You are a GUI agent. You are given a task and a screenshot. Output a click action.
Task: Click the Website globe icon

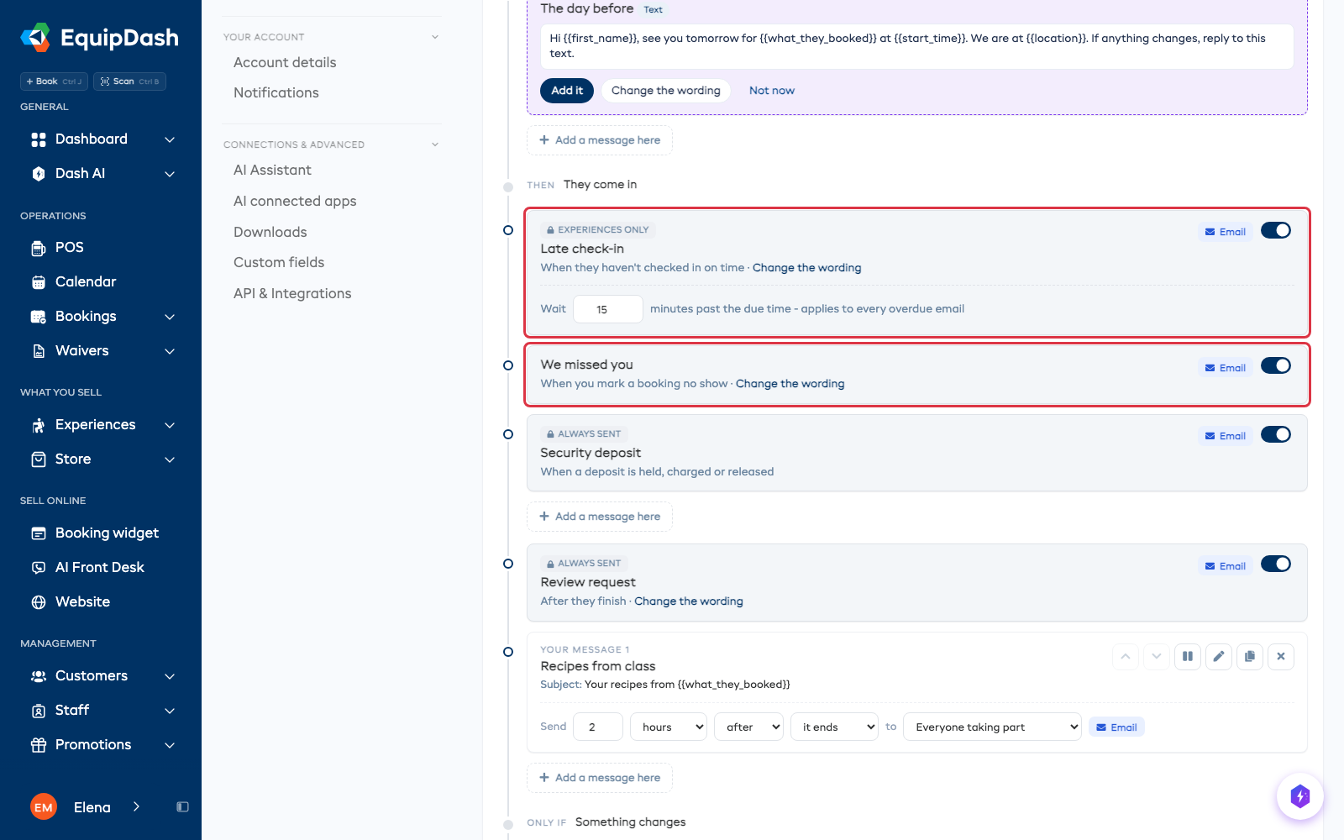point(39,602)
